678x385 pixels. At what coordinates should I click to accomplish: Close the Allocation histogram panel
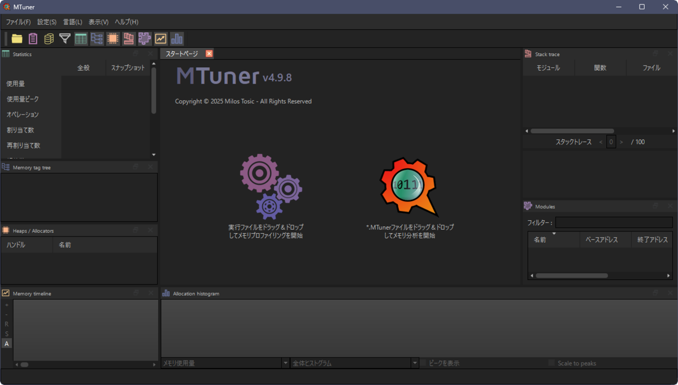point(670,293)
